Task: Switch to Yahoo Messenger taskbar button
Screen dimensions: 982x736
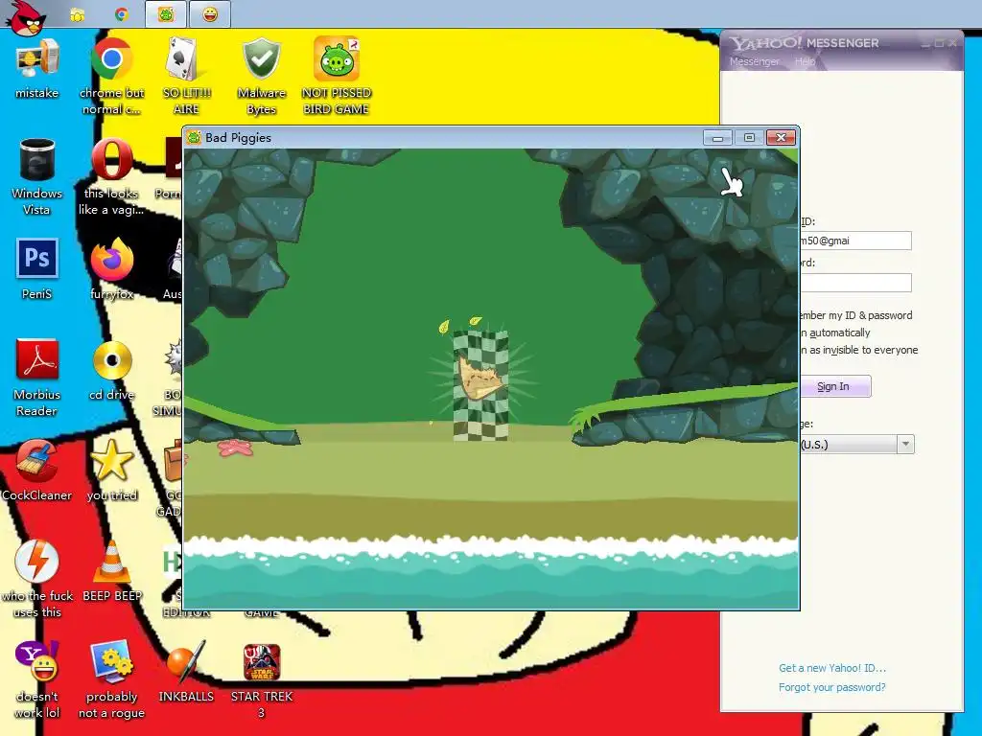Action: pyautogui.click(x=210, y=13)
